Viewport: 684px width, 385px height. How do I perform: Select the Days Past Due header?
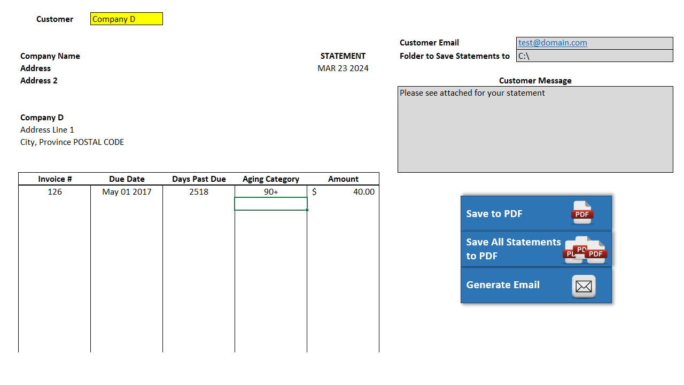pyautogui.click(x=199, y=179)
